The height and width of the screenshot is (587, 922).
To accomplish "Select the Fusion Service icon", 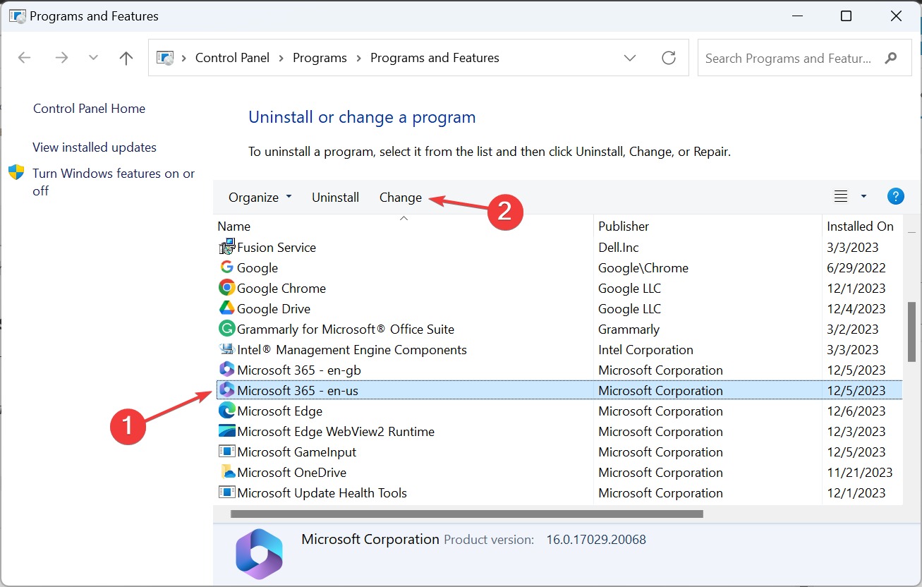I will 227,248.
